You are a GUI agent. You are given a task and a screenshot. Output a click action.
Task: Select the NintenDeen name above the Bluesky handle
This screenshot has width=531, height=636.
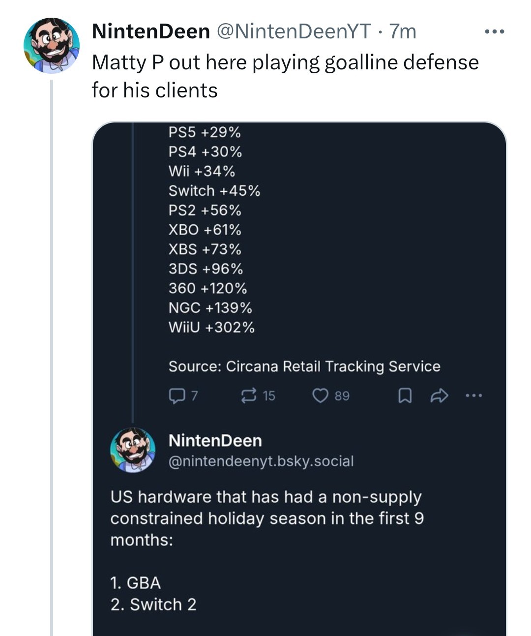point(215,440)
